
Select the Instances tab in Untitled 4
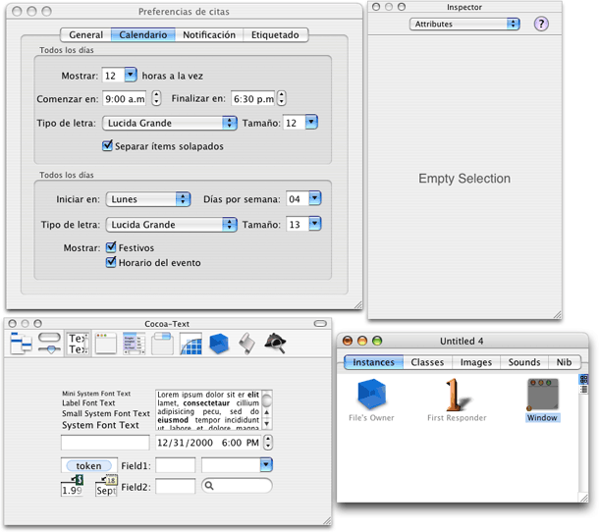click(x=373, y=362)
